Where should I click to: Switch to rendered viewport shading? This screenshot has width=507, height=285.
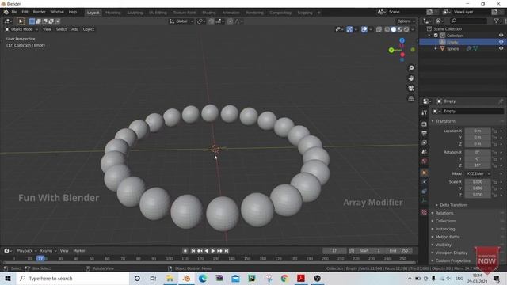(406, 29)
